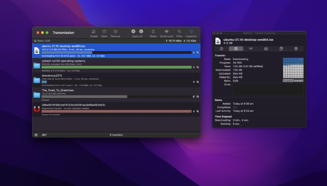The width and height of the screenshot is (327, 186).
Task: Pause the dnscensus2013 transfer
Action: (x=194, y=82)
